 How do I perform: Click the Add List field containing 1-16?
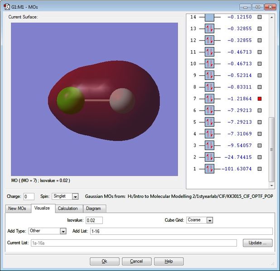coord(181,231)
